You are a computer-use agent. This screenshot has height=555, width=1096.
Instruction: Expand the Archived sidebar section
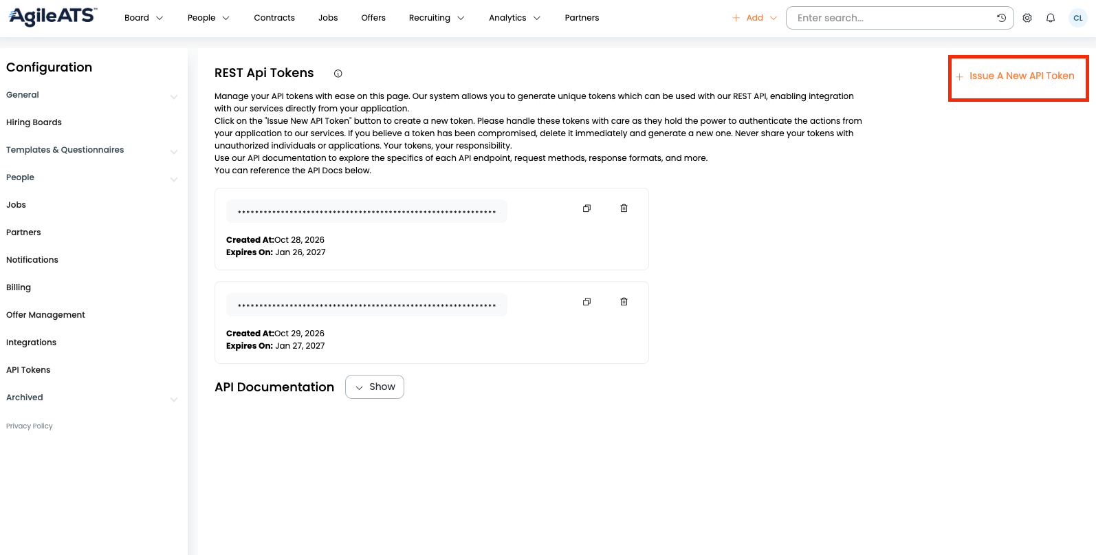[x=92, y=398]
